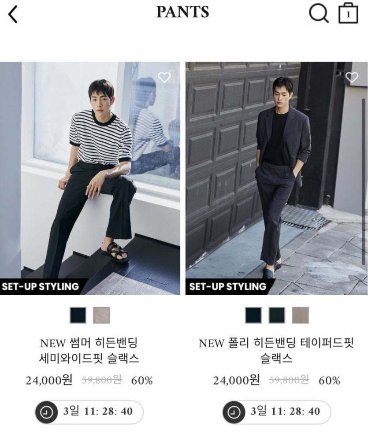The height and width of the screenshot is (437, 368).
Task: Select the beige swatch for the semi-wide slacks
Action: pos(101,315)
